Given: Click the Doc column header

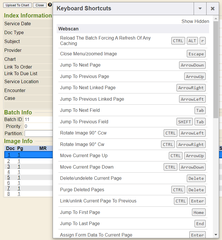Looking at the screenshot, I should click(x=10, y=148).
